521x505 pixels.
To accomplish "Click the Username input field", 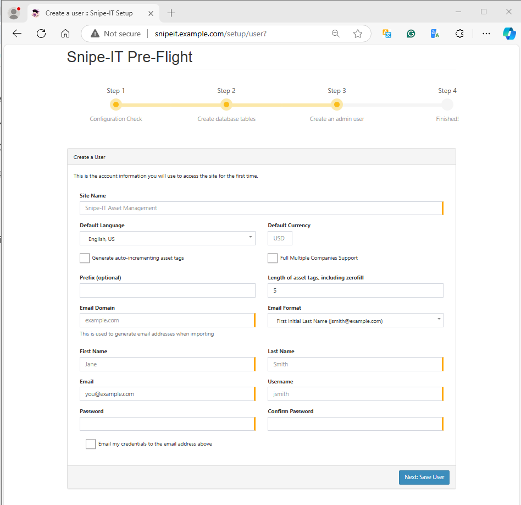I will (x=356, y=394).
